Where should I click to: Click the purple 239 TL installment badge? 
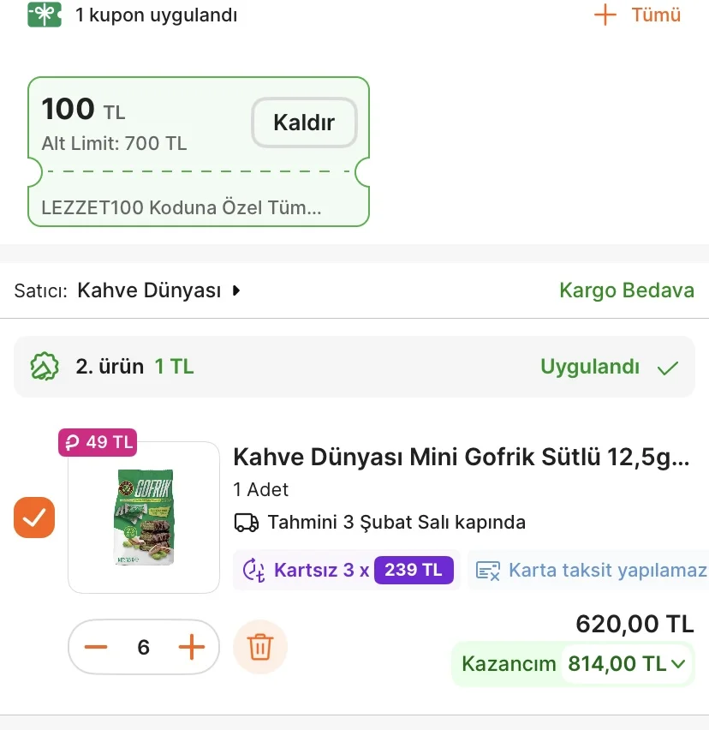[413, 570]
